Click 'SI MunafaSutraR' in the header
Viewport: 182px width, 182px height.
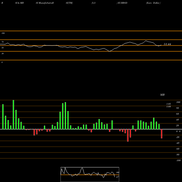point(45,3)
